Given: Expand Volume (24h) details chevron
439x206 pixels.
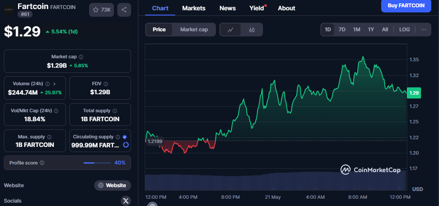Looking at the screenshot, I should [x=54, y=84].
